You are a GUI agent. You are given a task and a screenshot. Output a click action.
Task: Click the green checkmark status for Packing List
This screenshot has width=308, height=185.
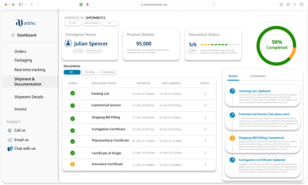(73, 93)
